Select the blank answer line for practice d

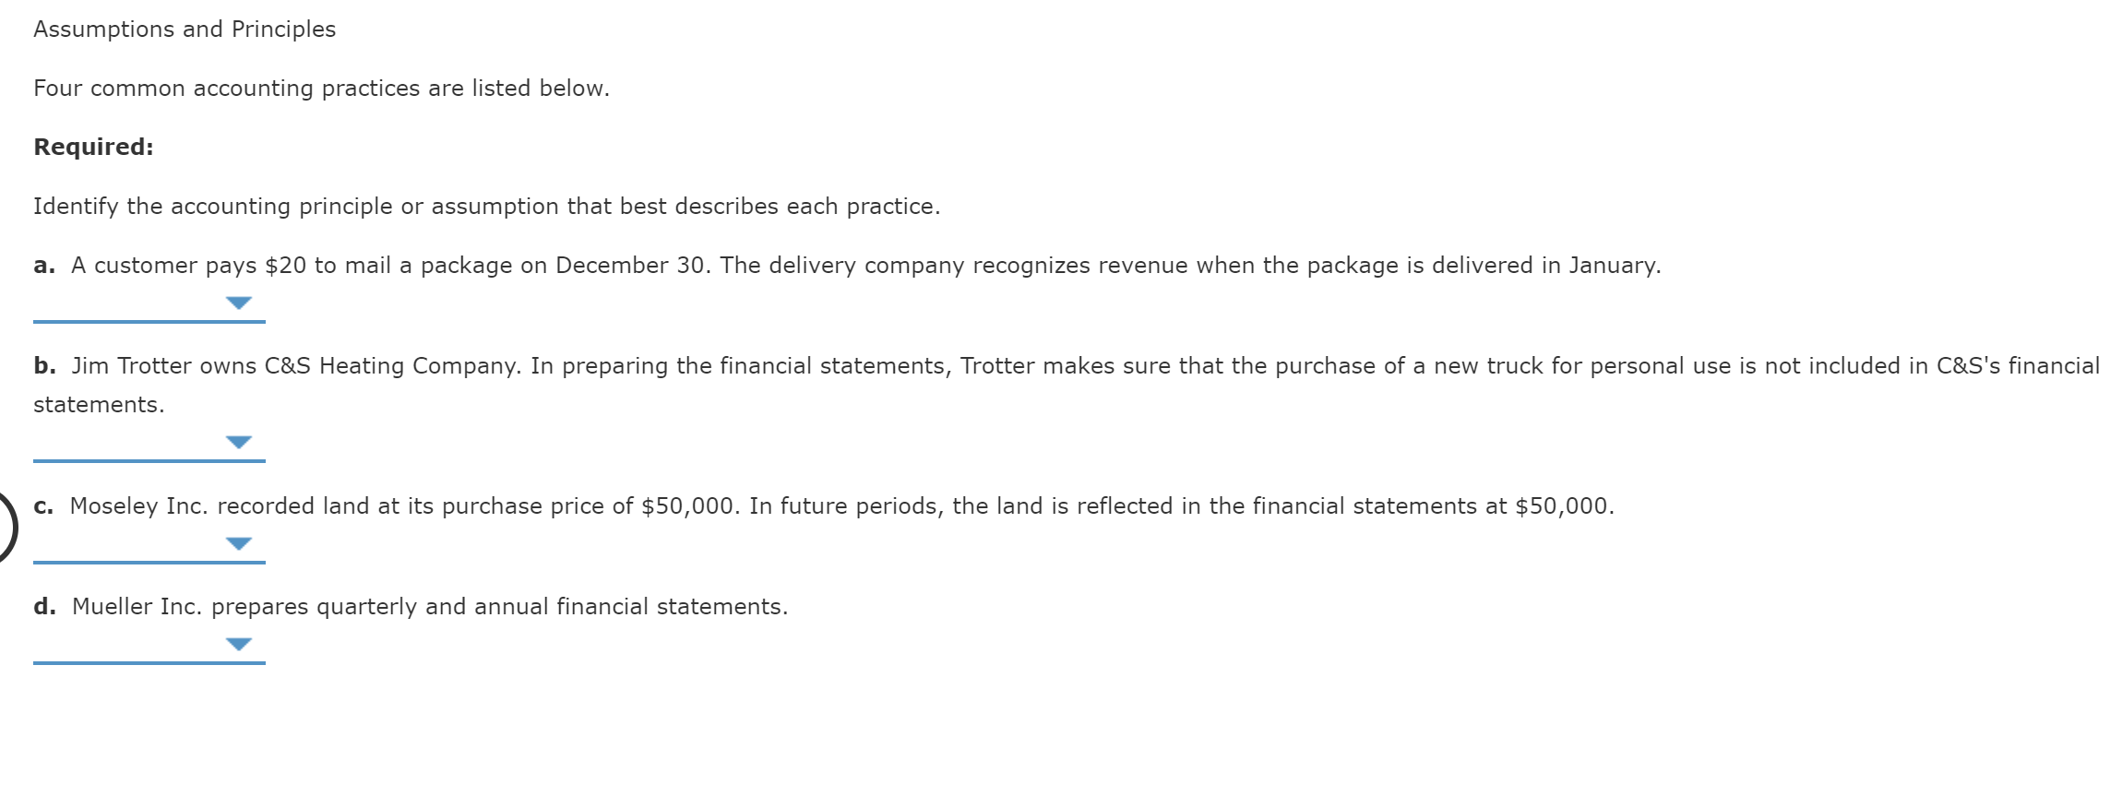(x=148, y=665)
